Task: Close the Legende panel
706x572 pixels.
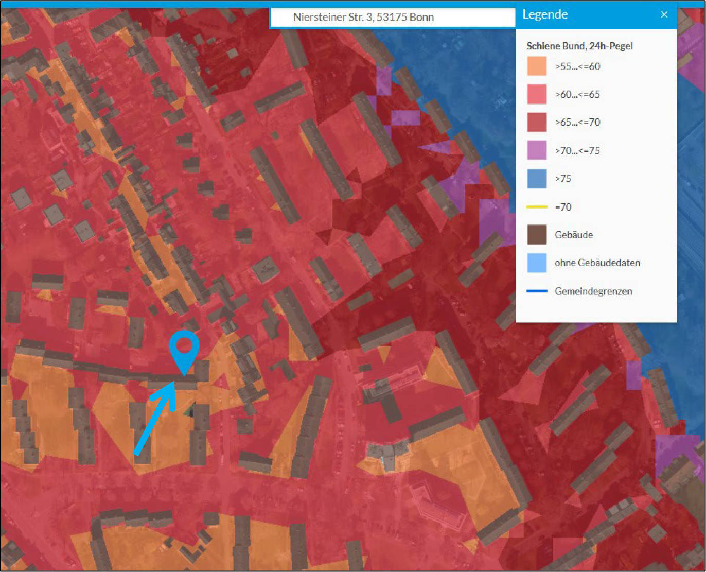Action: pyautogui.click(x=664, y=14)
